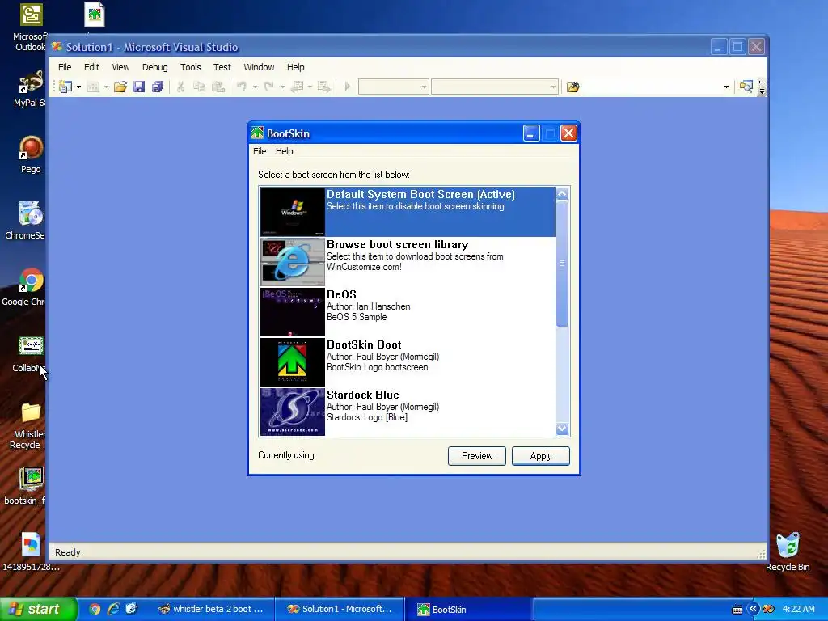Open Visual Studio Edit menu
Screen dimensions: 828x621
coord(91,67)
